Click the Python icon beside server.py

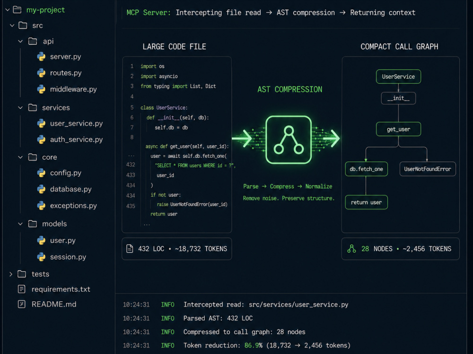coord(41,57)
